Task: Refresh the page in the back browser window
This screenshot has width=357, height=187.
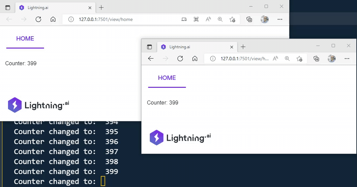Action: (38, 19)
